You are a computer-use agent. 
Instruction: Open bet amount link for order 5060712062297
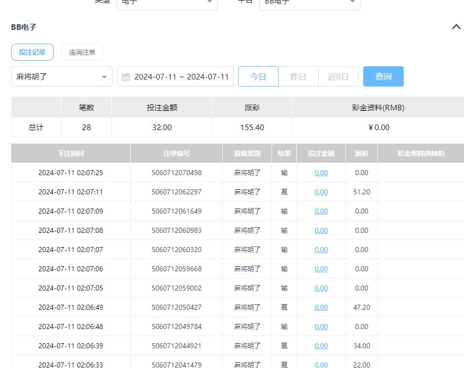(321, 192)
